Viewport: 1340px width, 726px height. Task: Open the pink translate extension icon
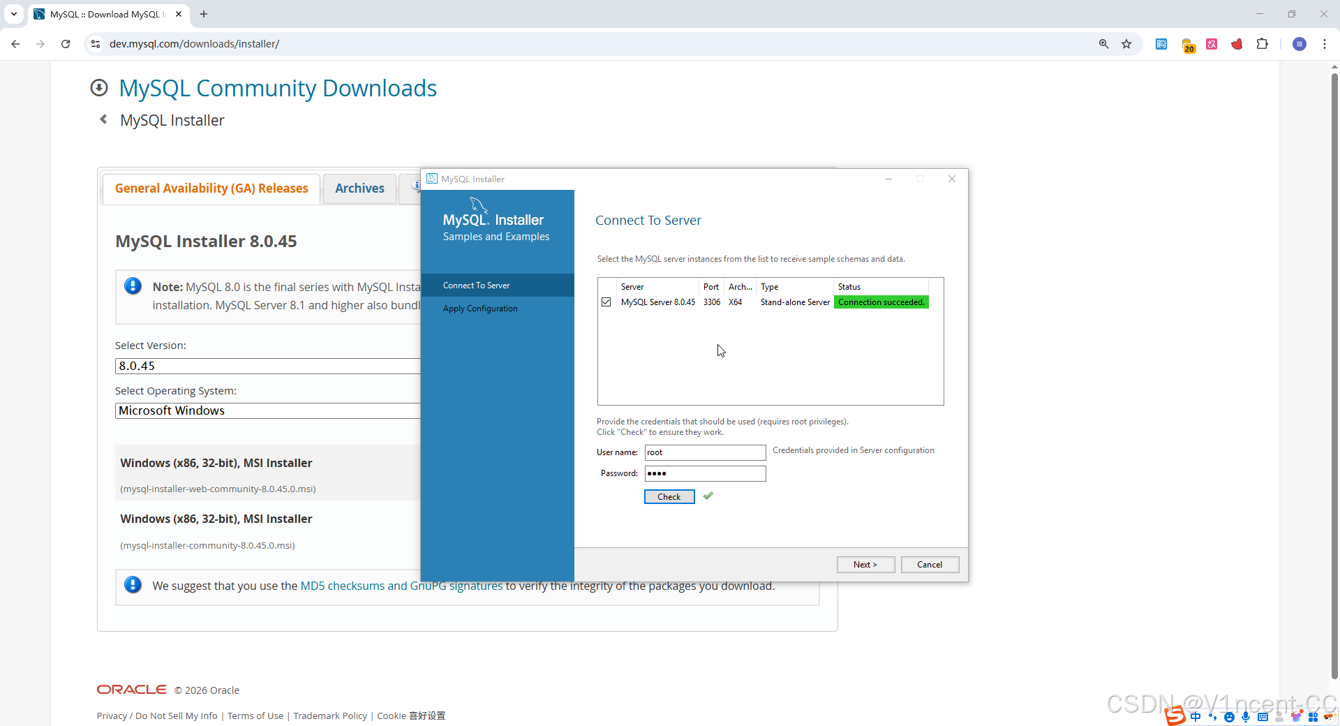(x=1212, y=44)
